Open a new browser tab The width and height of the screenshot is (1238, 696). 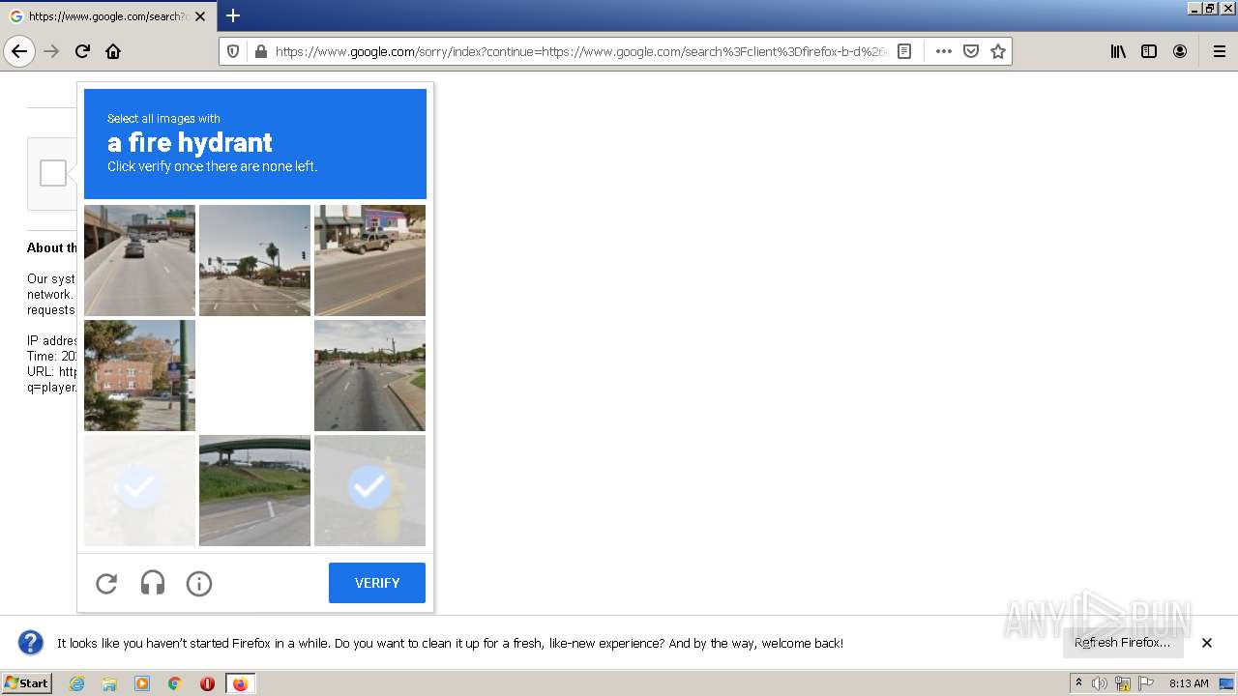pos(233,15)
